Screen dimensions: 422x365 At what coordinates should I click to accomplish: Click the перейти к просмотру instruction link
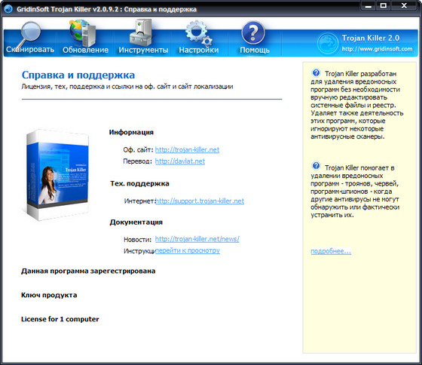pos(188,250)
